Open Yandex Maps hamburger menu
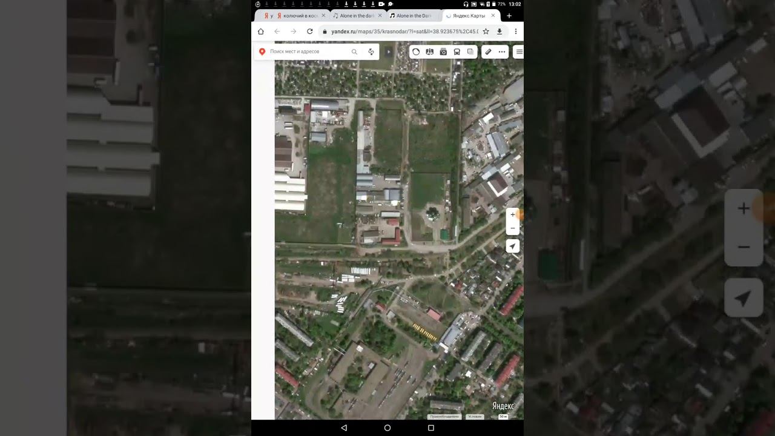 click(x=519, y=52)
